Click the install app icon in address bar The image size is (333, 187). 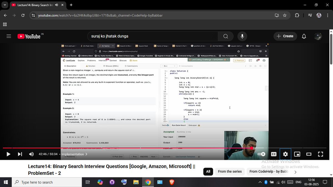[277, 15]
